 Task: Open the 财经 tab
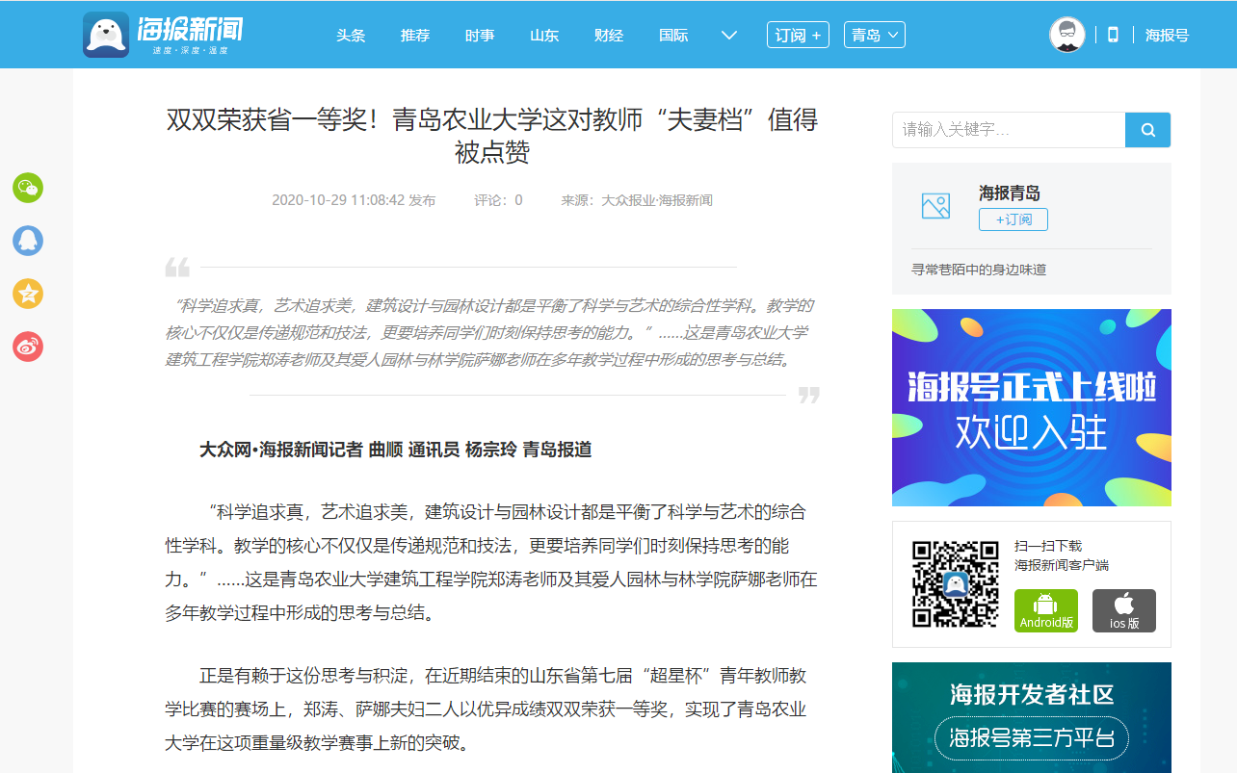click(609, 35)
